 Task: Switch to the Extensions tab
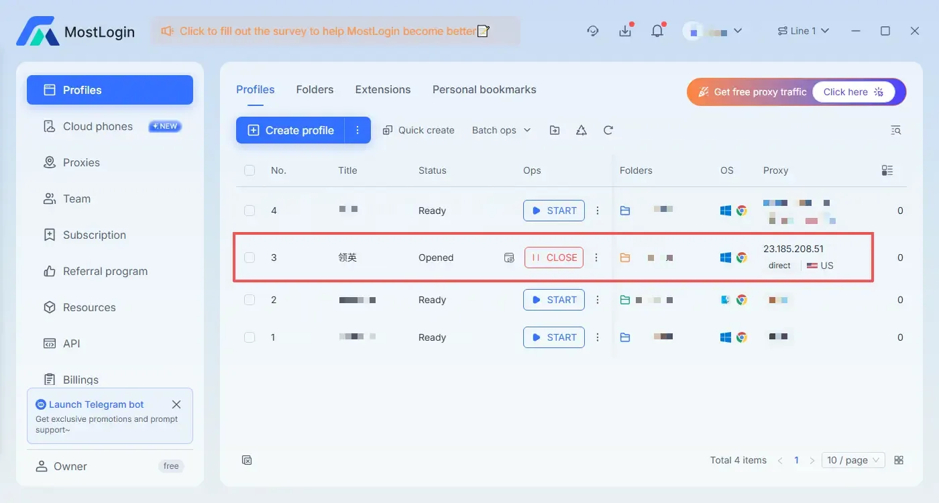pos(382,89)
